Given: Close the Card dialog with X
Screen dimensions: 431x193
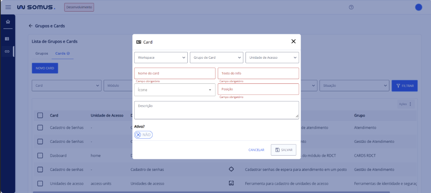Looking at the screenshot, I should [293, 42].
